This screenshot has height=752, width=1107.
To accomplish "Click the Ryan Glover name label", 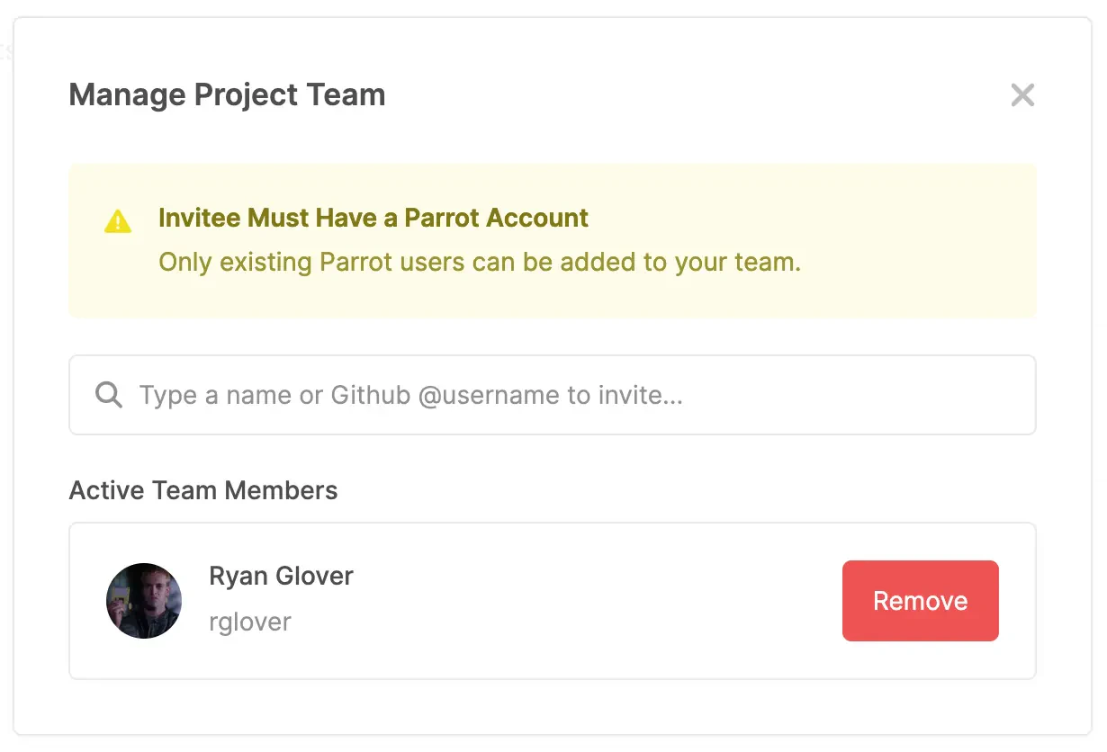I will click(x=281, y=577).
